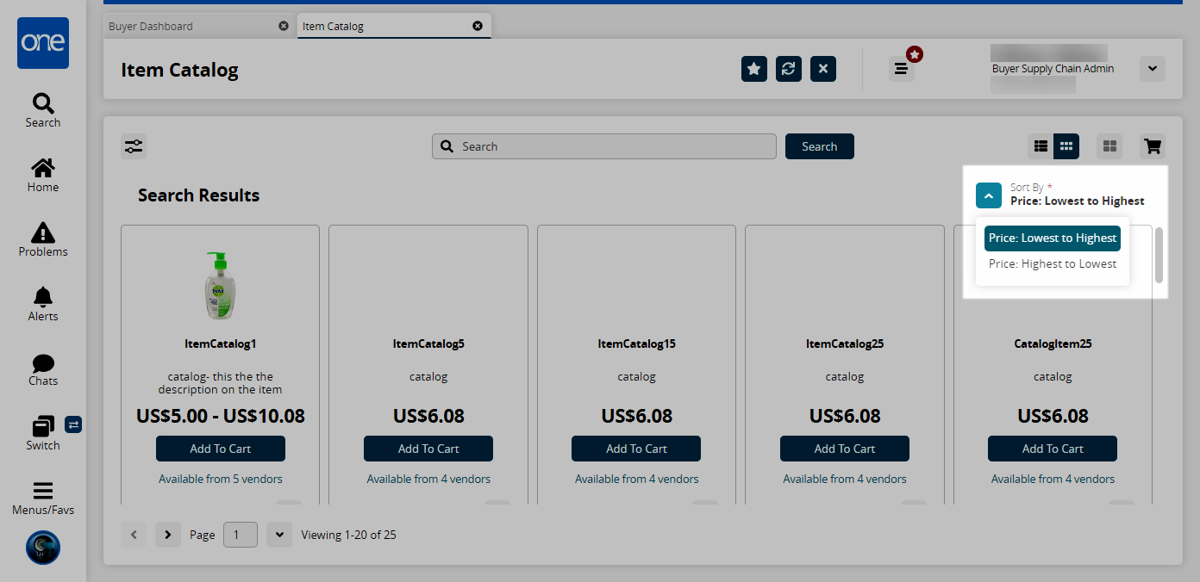This screenshot has height=582, width=1200.
Task: Select the ItemCatalog5 title
Action: [428, 344]
